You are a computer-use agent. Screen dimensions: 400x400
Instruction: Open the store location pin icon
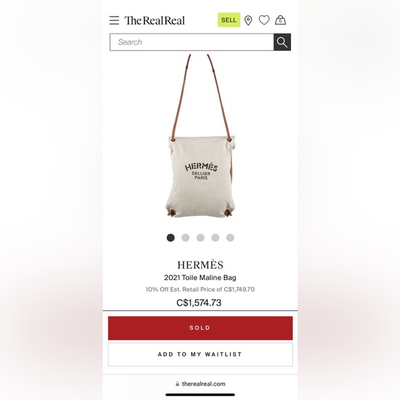[x=248, y=20]
